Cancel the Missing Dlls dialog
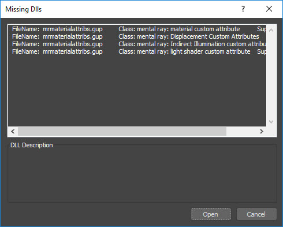The image size is (283, 227). [256, 214]
